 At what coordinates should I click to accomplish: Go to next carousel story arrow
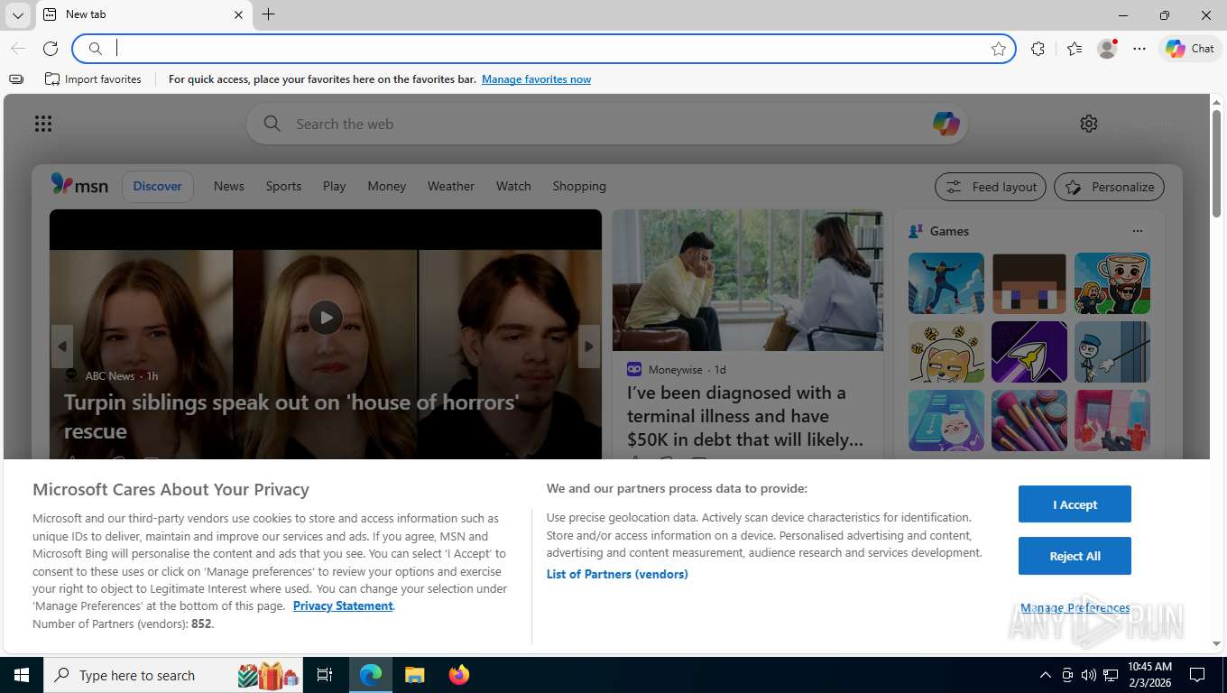coord(589,346)
